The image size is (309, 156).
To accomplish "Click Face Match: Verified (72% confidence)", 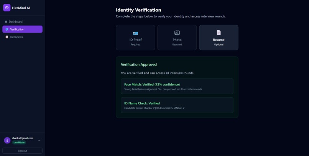I will 152,84.
